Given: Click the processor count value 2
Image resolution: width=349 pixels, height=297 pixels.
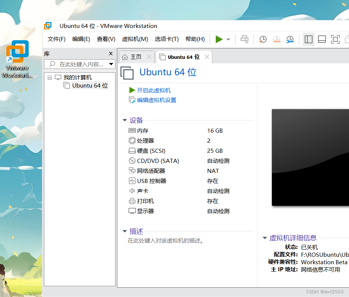Looking at the screenshot, I should pyautogui.click(x=209, y=141).
